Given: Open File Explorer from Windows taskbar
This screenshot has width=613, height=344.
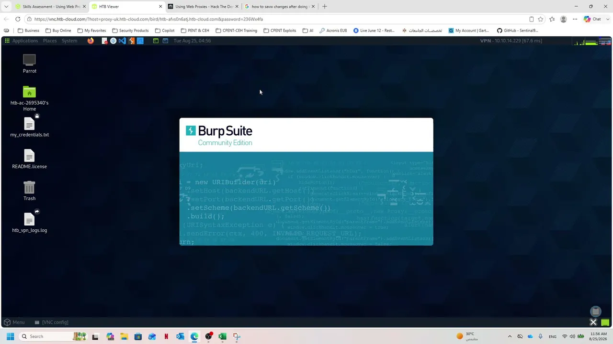Looking at the screenshot, I should [124, 336].
